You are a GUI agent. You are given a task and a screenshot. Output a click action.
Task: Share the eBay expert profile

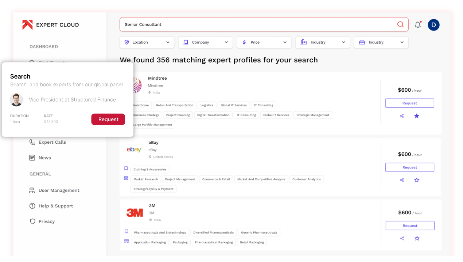click(402, 180)
